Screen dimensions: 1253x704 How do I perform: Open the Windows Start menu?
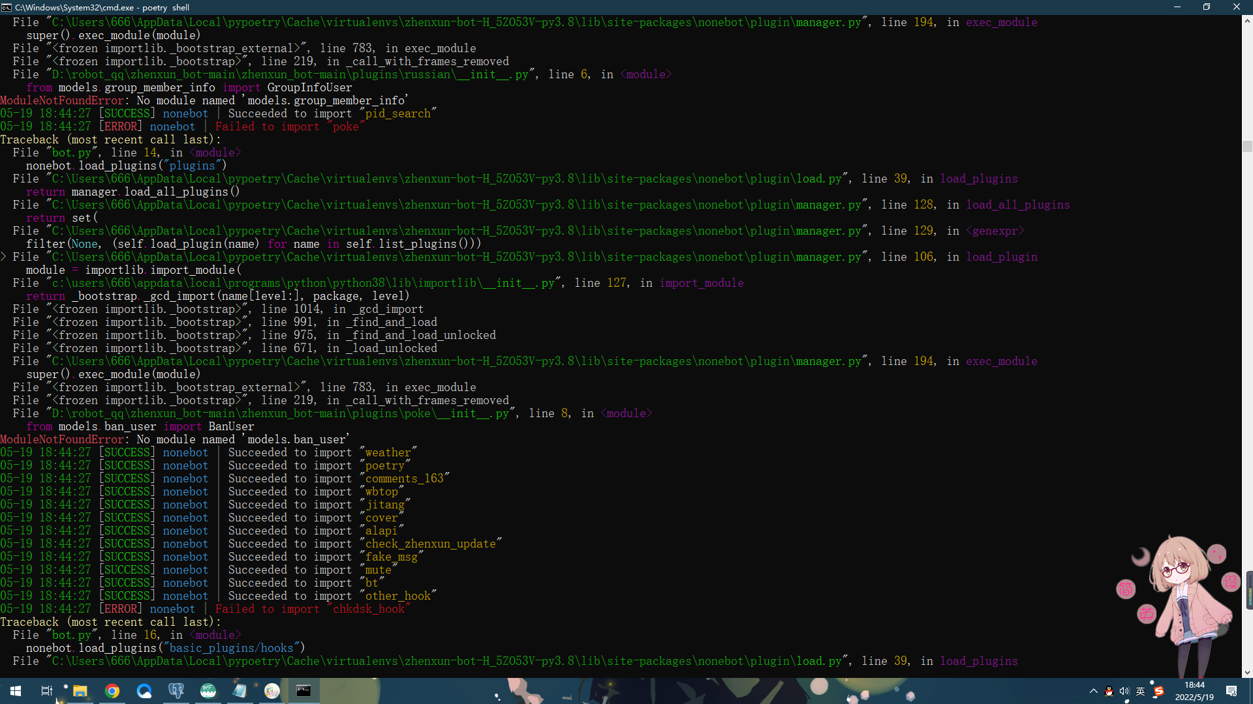click(x=16, y=691)
